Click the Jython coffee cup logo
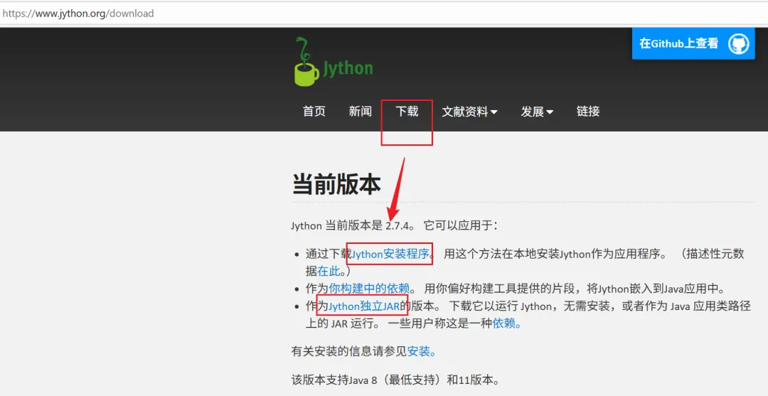Screen dimensions: 768x396 tap(334, 62)
